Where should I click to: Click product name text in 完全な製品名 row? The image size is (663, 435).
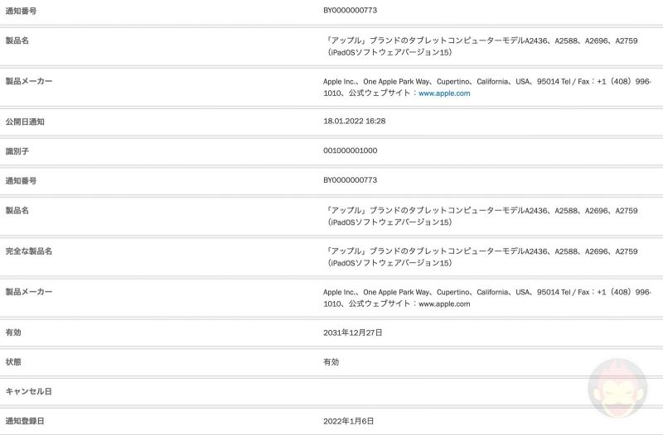(482, 256)
